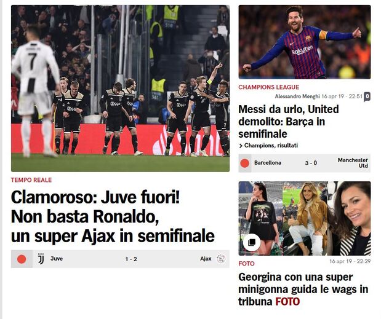Open the FOTO category label
The height and width of the screenshot is (319, 381).
246,264
